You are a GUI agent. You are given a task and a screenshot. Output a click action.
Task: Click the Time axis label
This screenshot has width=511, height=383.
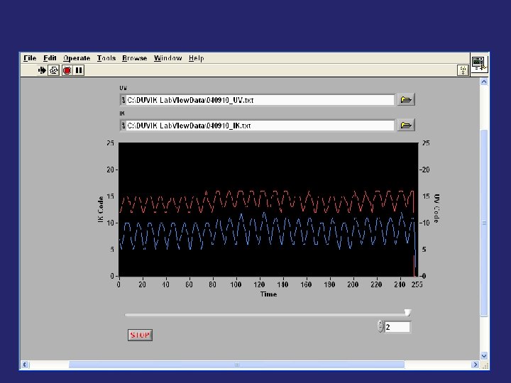[x=268, y=294]
